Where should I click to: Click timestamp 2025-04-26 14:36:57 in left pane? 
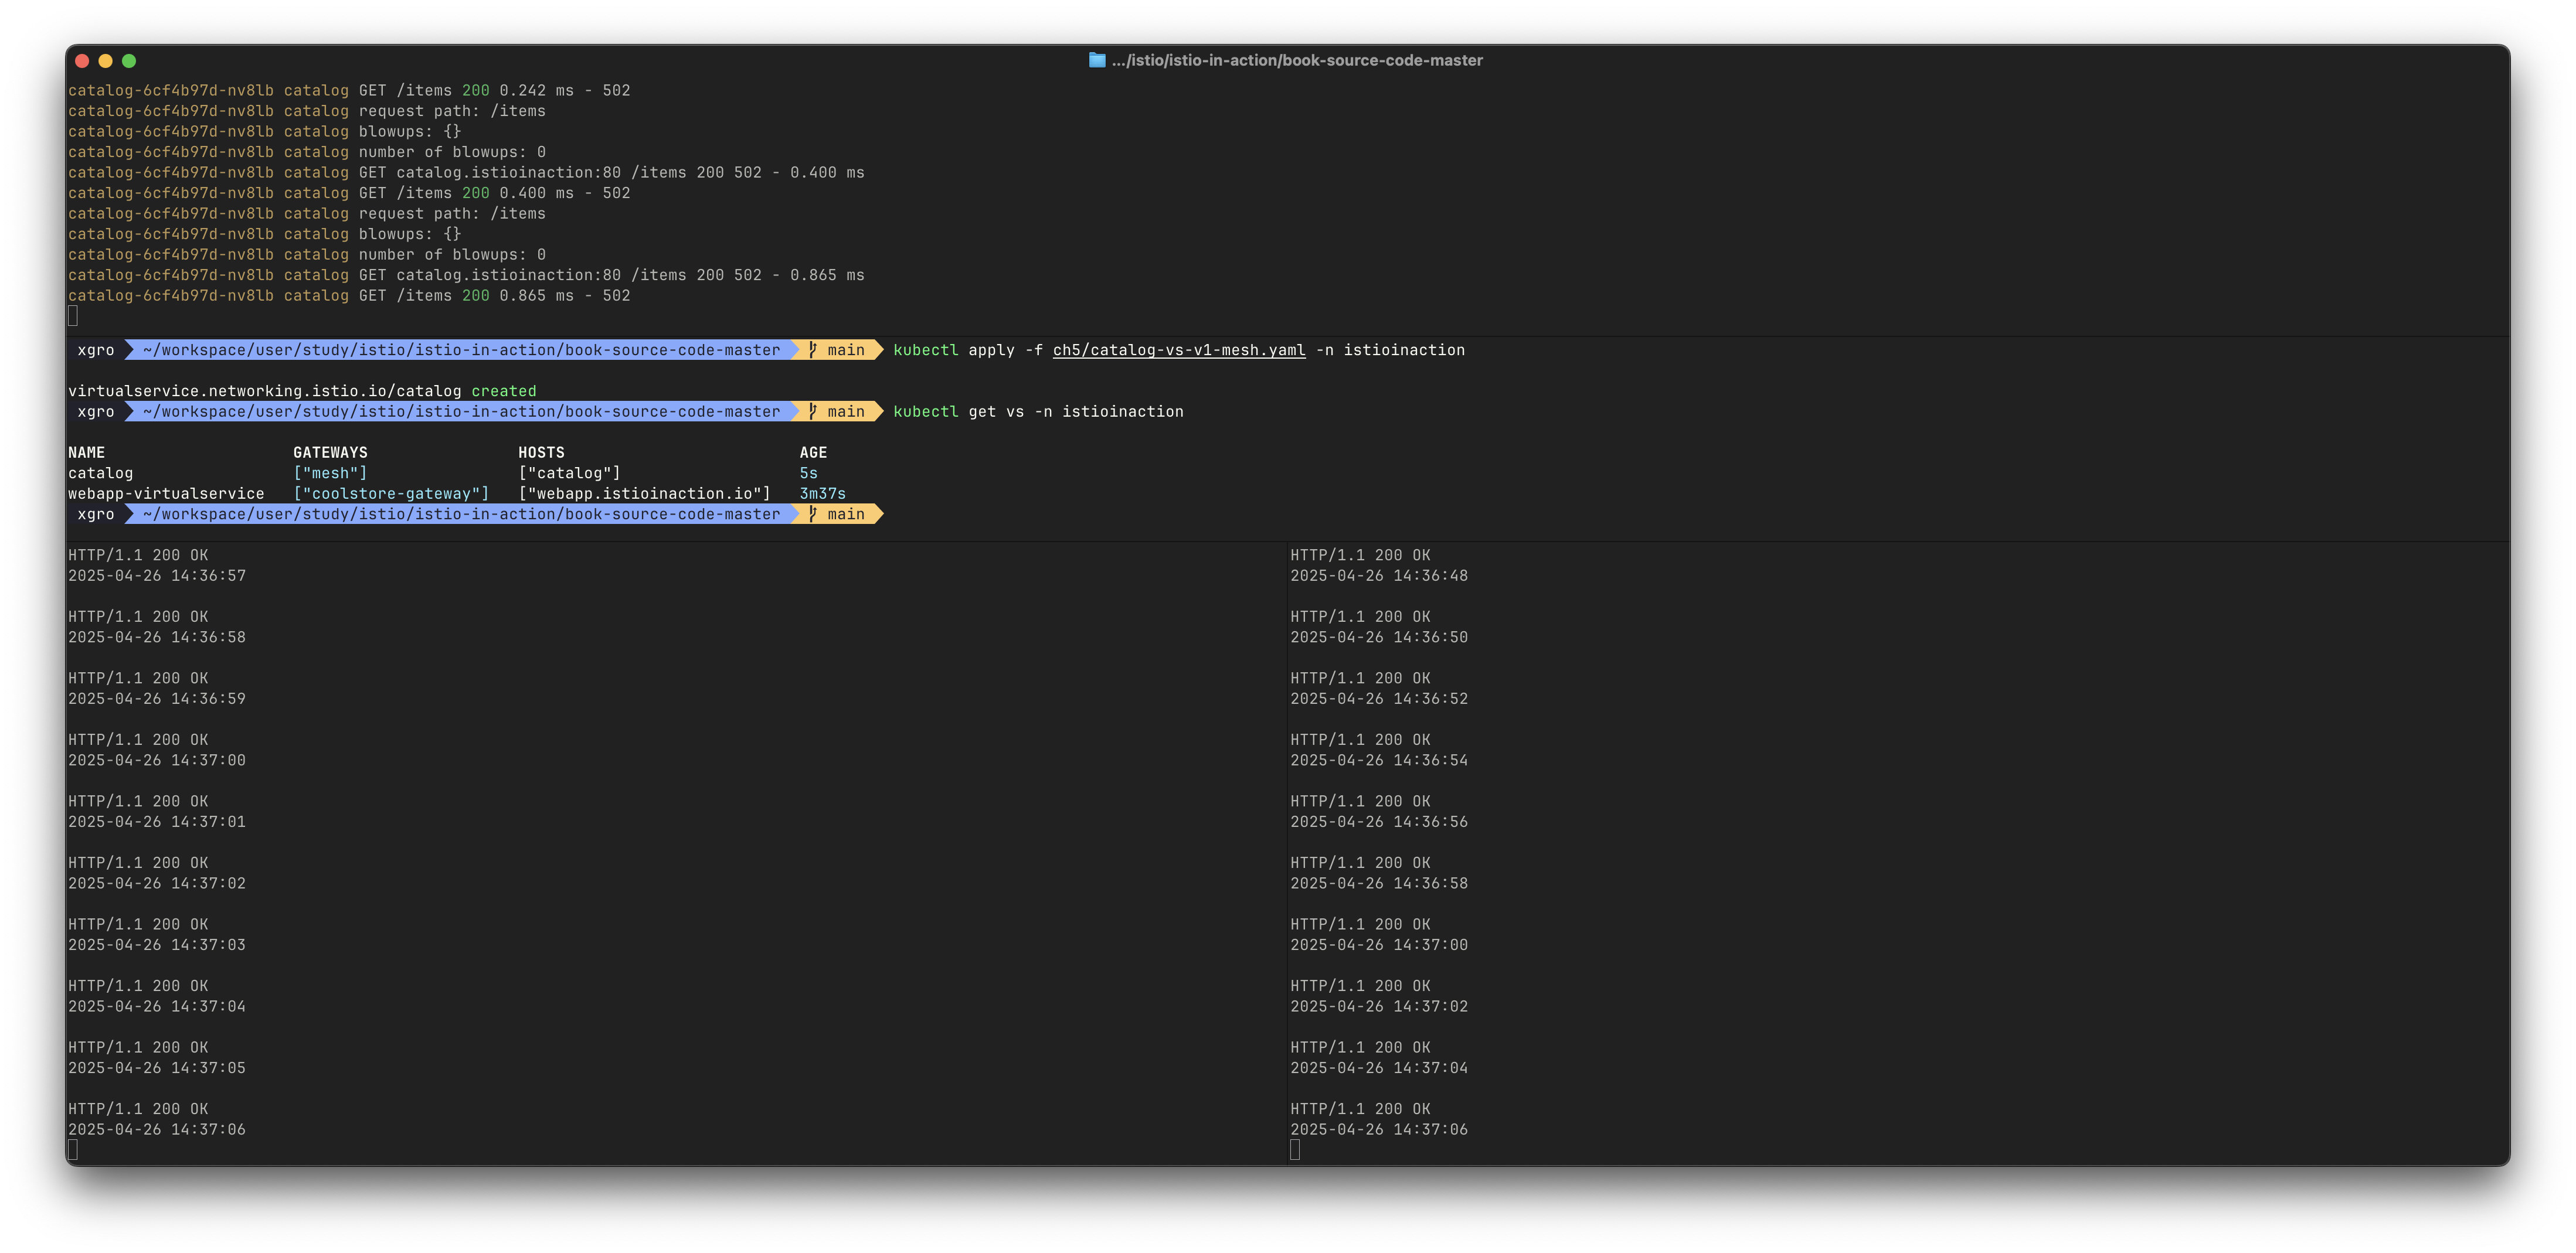pos(157,575)
